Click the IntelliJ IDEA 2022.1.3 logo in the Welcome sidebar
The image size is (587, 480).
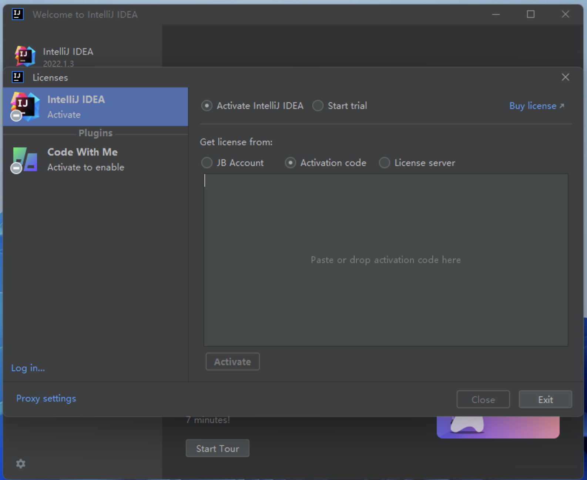click(x=25, y=56)
